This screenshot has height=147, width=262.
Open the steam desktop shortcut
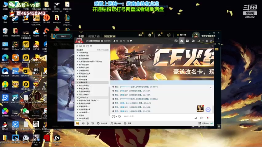point(15,19)
